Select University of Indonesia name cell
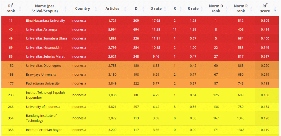Viewport: 281px width, 136px height. click(43, 107)
